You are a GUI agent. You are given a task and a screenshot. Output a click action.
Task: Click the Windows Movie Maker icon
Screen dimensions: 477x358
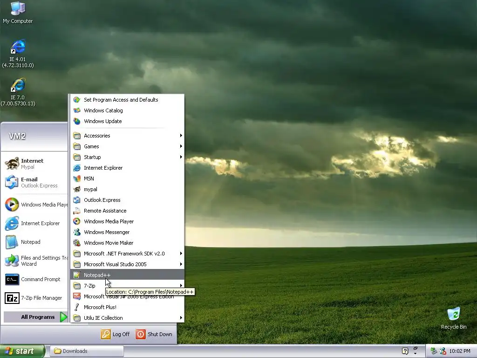(x=77, y=243)
